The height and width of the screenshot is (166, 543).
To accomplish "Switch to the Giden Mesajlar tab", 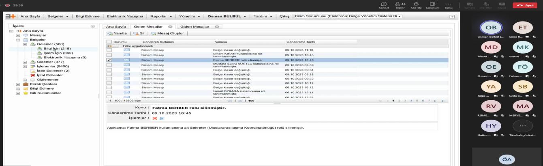I will [195, 26].
